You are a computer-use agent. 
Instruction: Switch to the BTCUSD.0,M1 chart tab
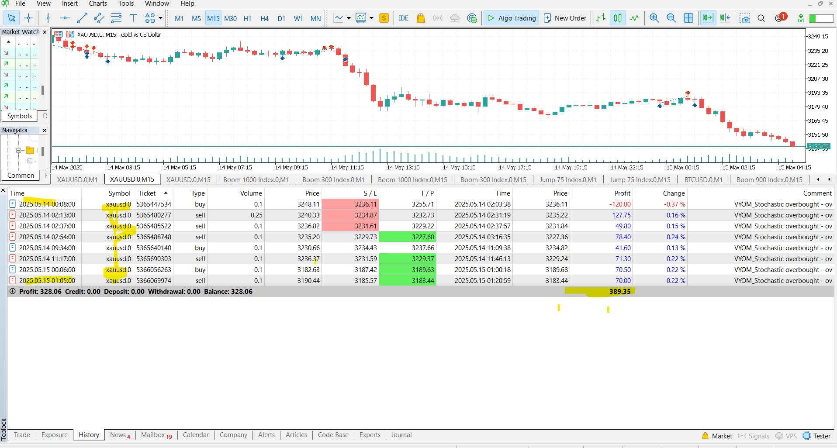(703, 179)
